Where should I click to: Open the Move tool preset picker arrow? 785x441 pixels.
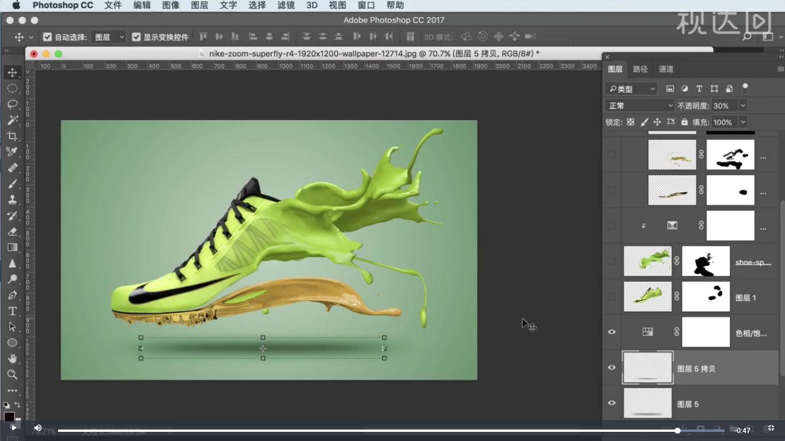click(x=31, y=37)
